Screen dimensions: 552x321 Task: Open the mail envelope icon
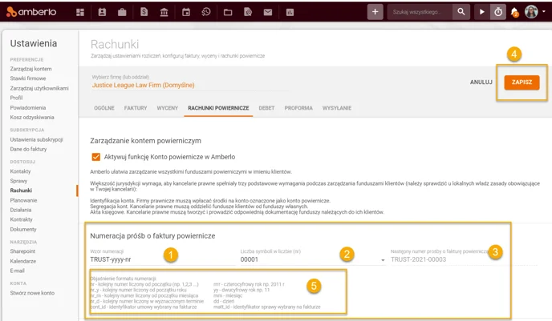click(x=268, y=12)
